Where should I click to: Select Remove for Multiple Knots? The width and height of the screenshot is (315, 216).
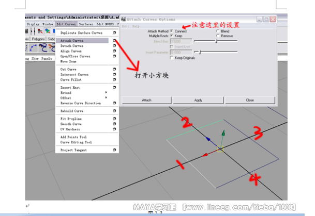(218, 36)
